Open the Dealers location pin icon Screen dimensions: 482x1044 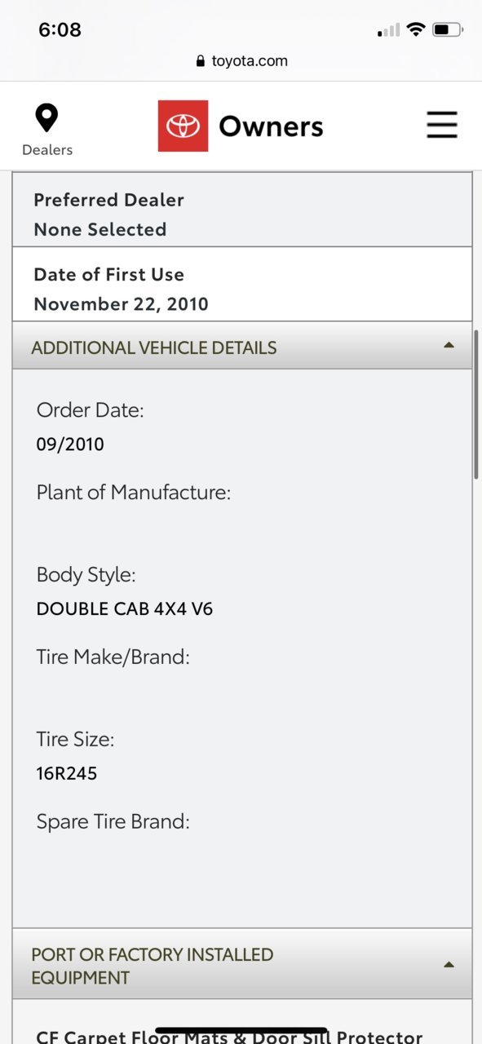[46, 118]
